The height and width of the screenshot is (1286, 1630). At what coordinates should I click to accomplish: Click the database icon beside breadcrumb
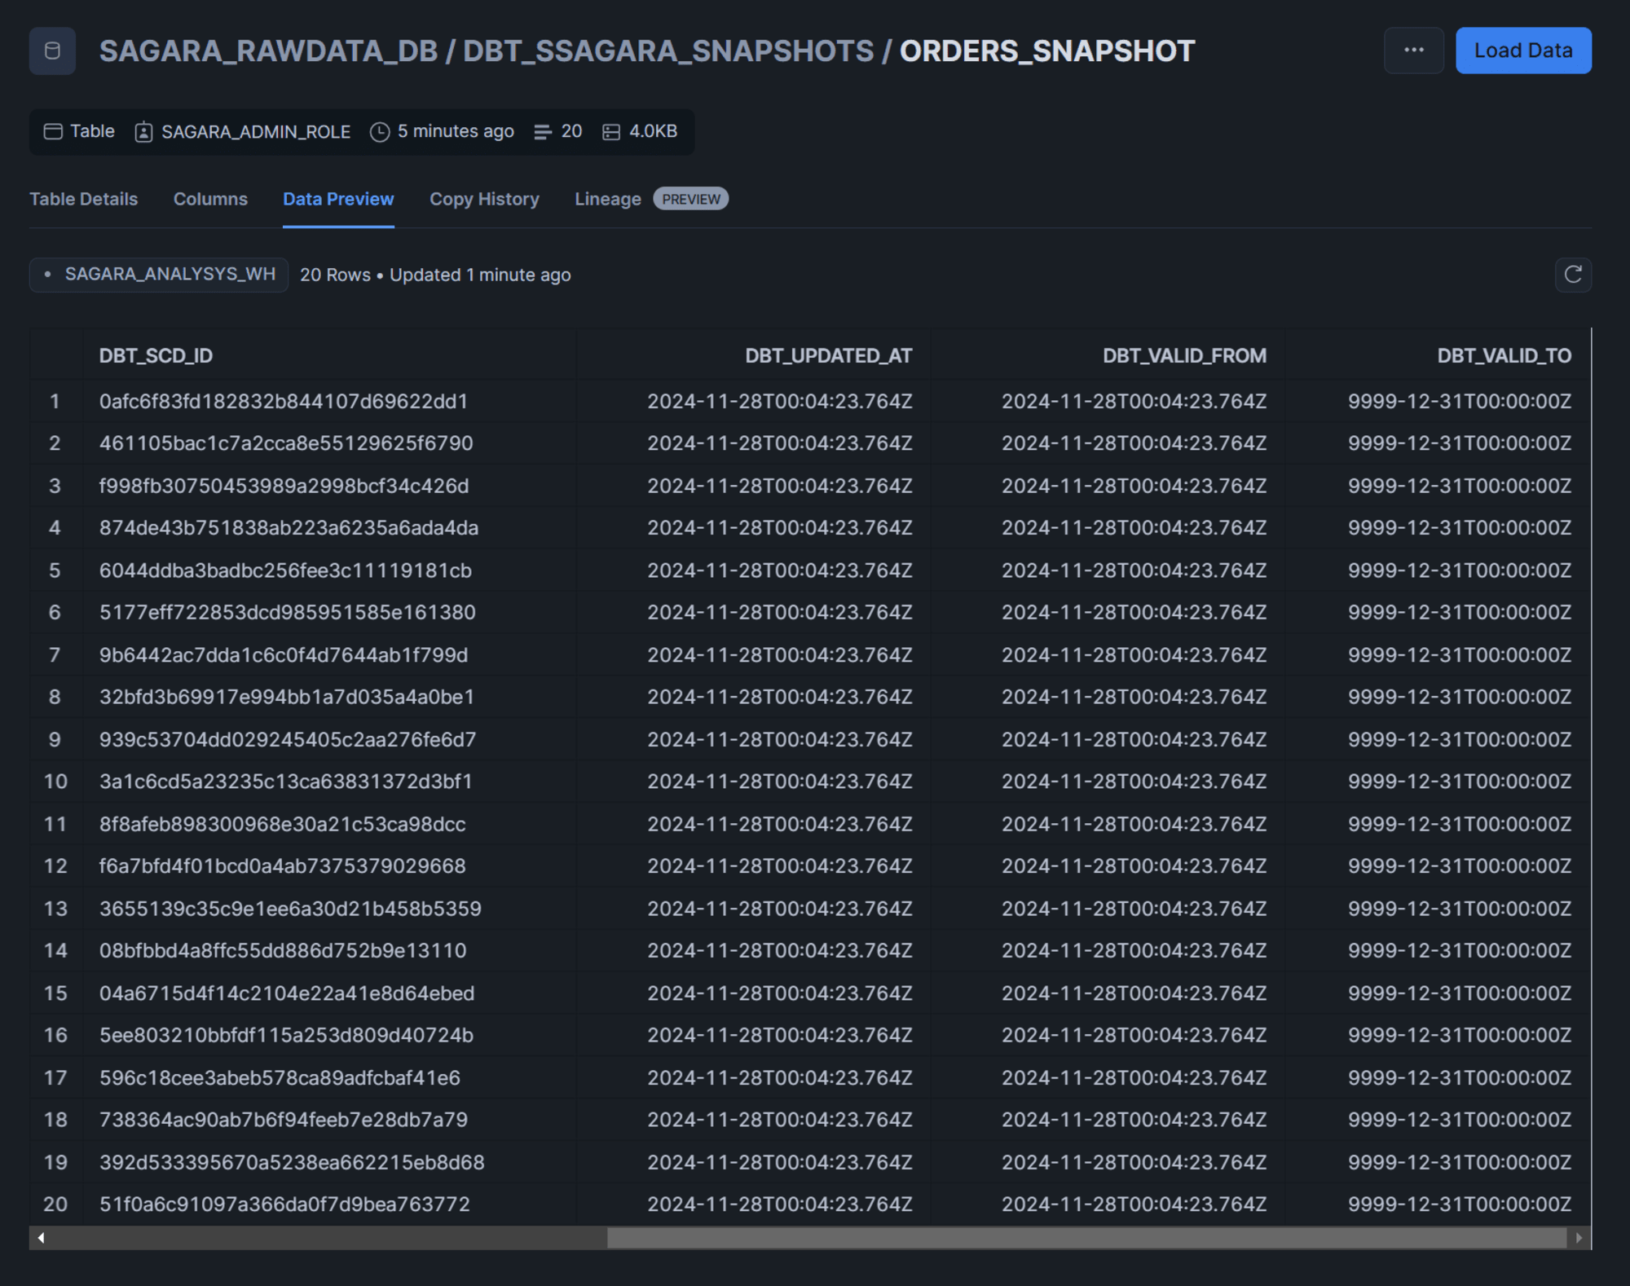[52, 51]
